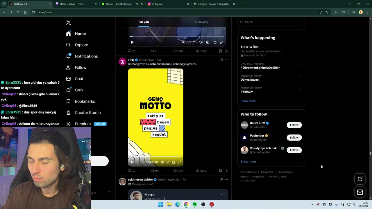Open Spotify from the taskbar
The image size is (372, 209).
tap(195, 204)
